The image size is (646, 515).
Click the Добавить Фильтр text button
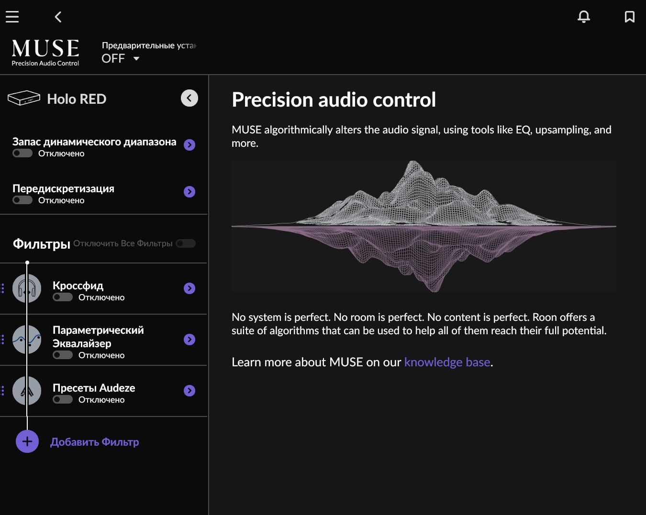pyautogui.click(x=95, y=442)
